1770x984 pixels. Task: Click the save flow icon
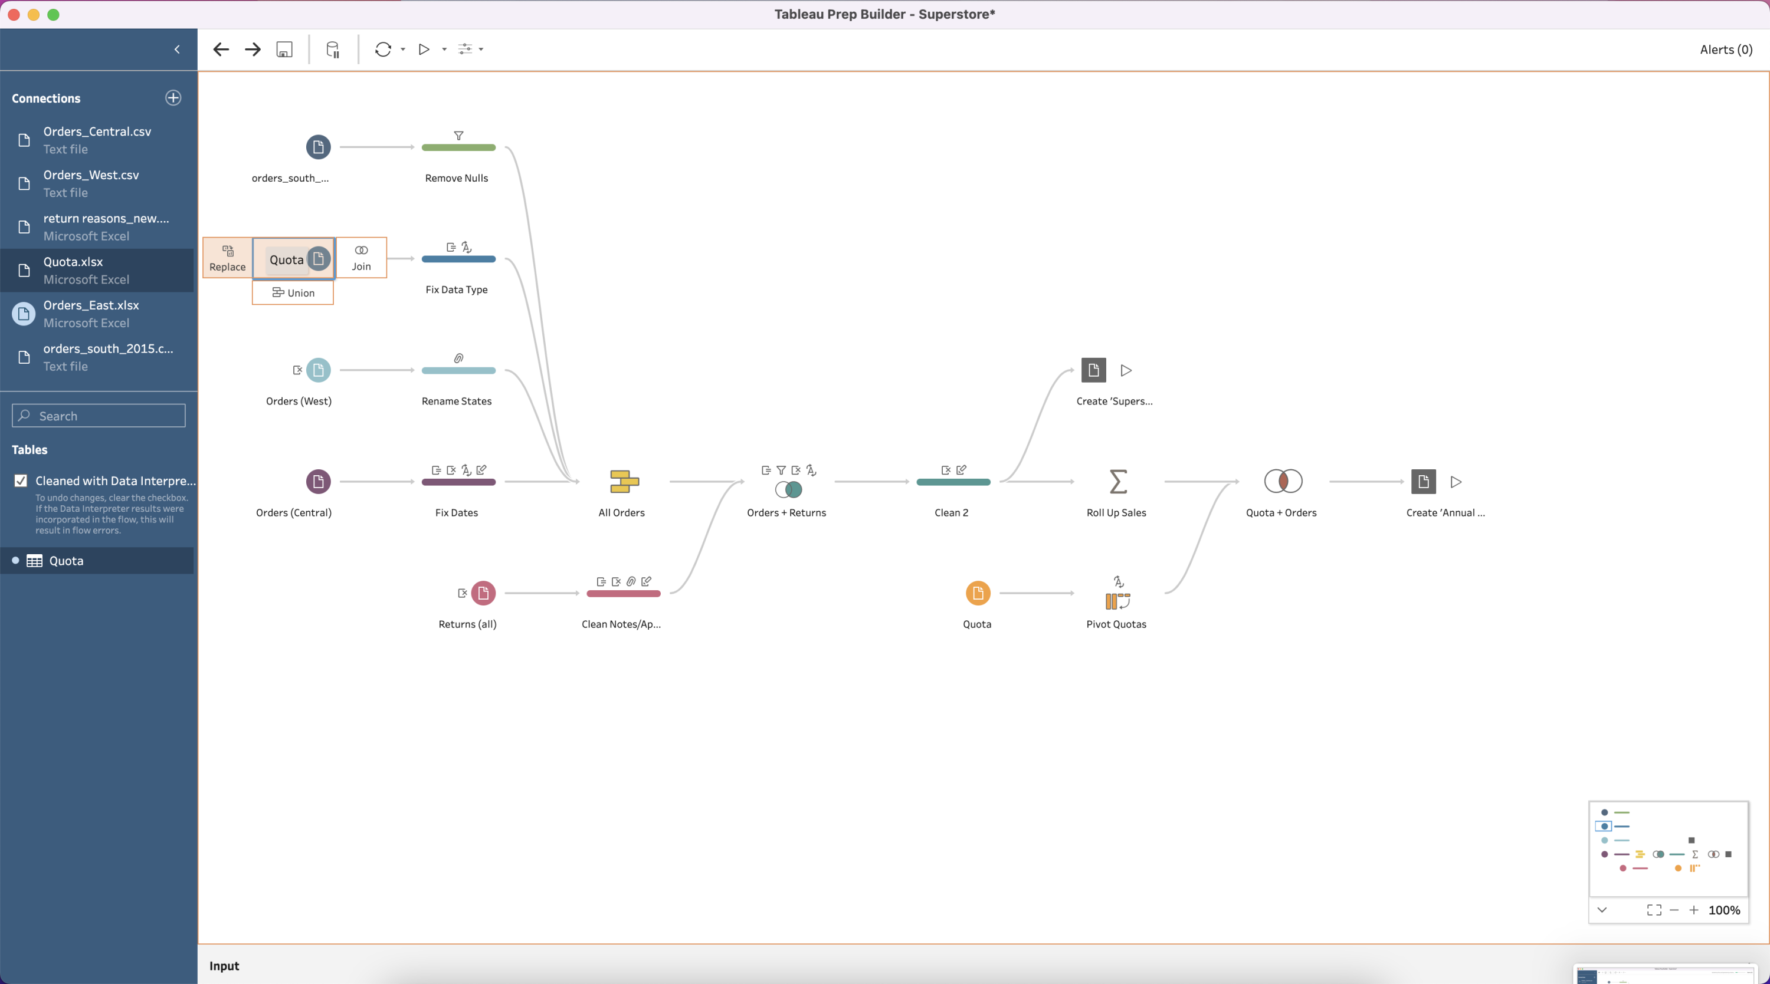click(x=284, y=50)
